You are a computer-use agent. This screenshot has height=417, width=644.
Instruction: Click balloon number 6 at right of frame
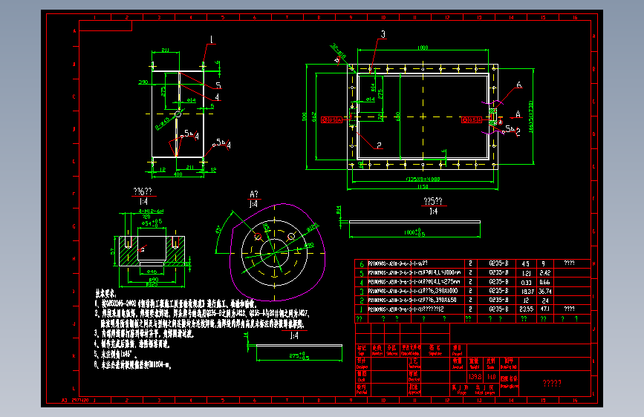tap(518, 85)
